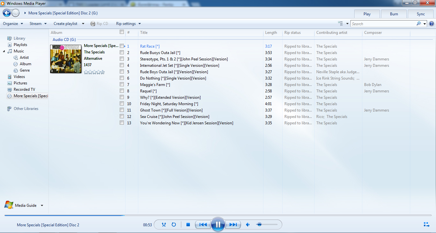The width and height of the screenshot is (436, 233).
Task: Open the Help question mark icon
Action: (x=432, y=24)
